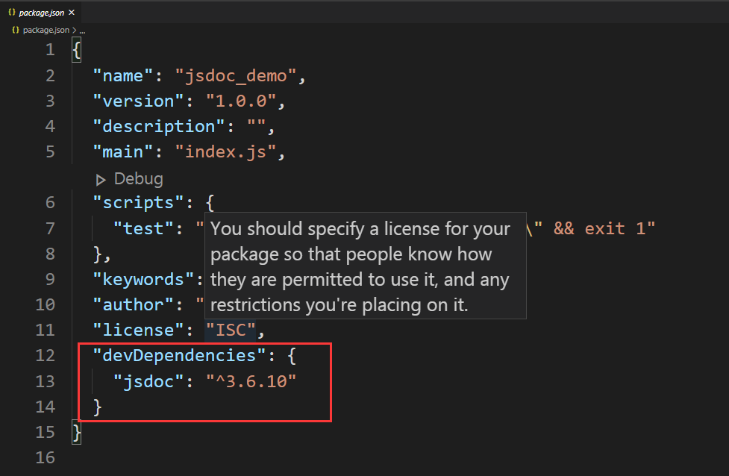Click the opening brace on line 1
This screenshot has height=476, width=729.
coord(77,50)
